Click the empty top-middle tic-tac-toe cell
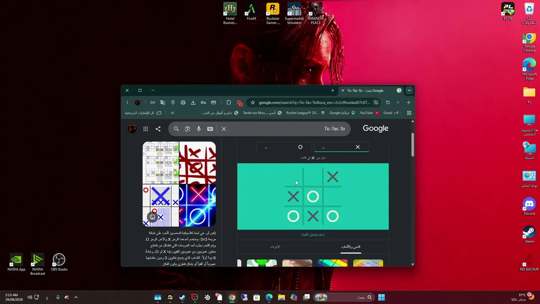The image size is (540, 304). (313, 177)
